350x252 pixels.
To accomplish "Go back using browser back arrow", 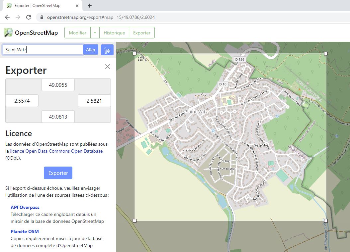I will click(7, 17).
